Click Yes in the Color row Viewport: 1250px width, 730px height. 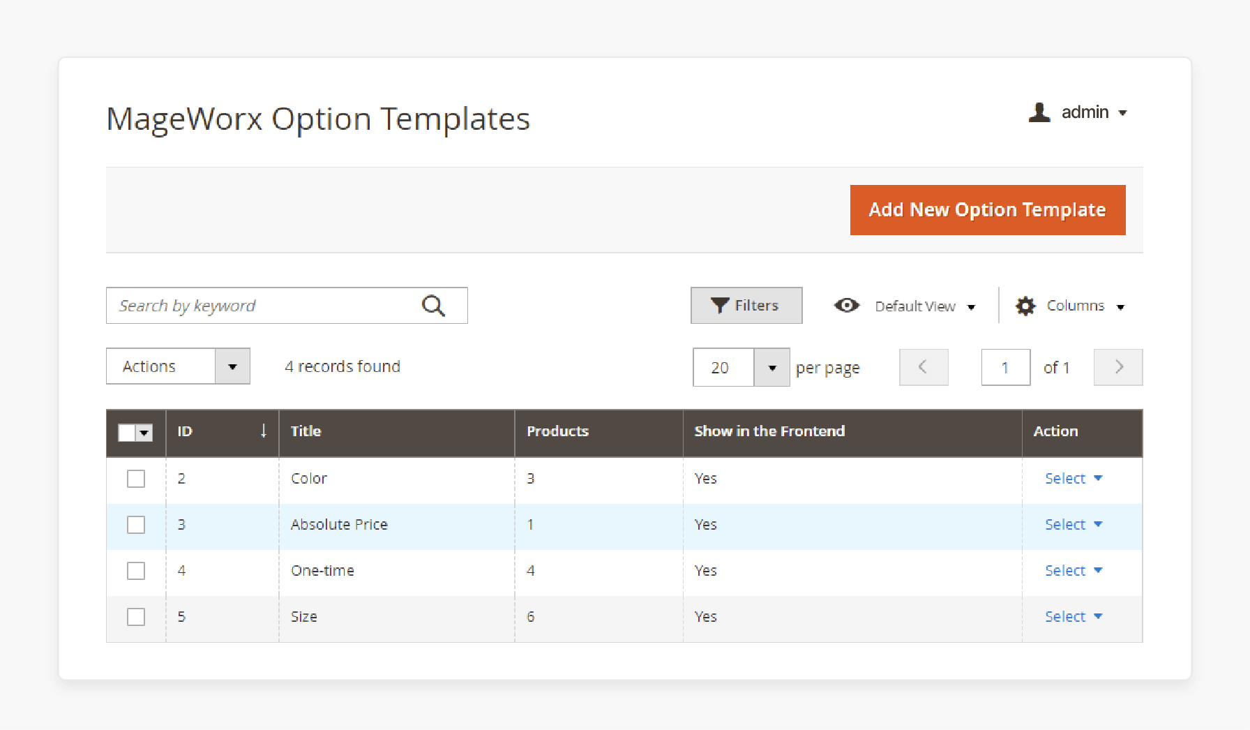705,479
